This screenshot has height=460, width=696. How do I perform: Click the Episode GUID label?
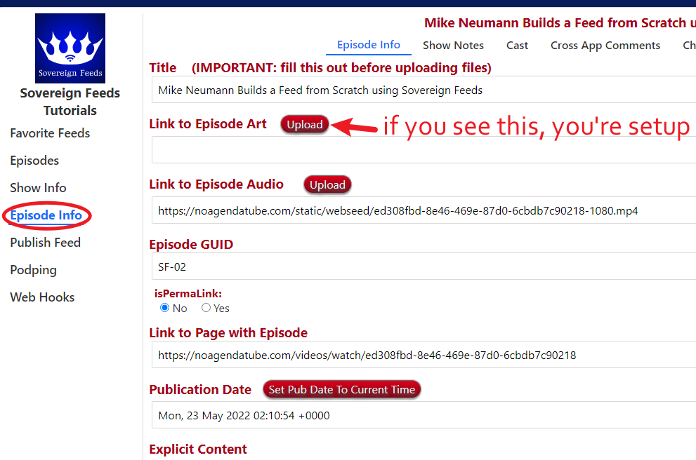(191, 244)
